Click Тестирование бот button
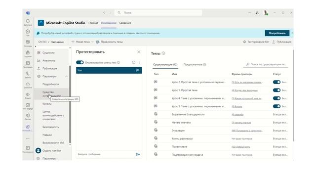The image size is (316, 178). [256, 42]
